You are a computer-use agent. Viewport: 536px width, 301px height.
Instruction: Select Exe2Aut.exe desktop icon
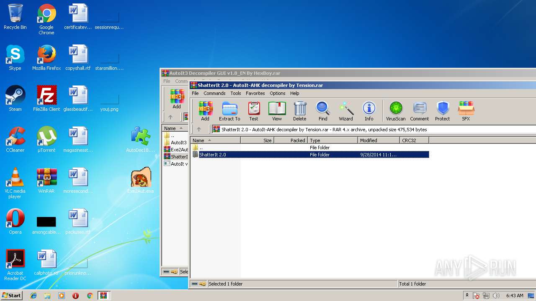pyautogui.click(x=141, y=181)
